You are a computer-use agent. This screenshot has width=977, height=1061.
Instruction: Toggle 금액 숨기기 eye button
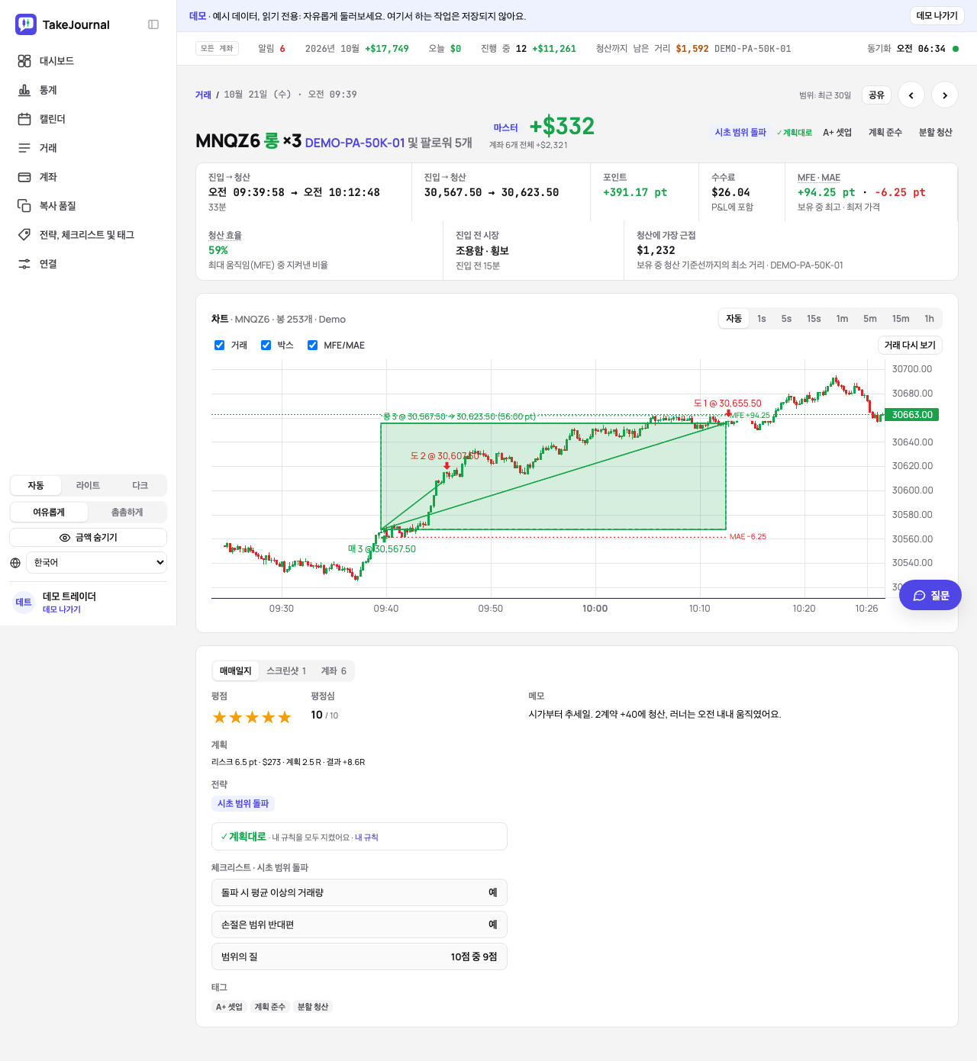89,538
